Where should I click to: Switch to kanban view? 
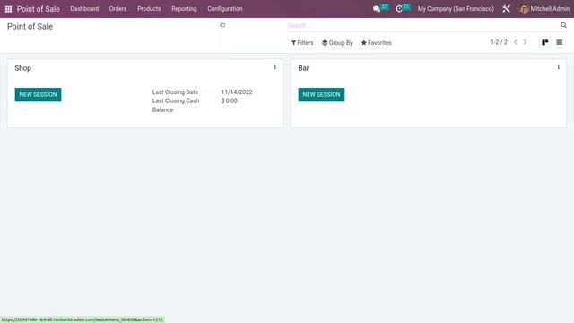[545, 42]
